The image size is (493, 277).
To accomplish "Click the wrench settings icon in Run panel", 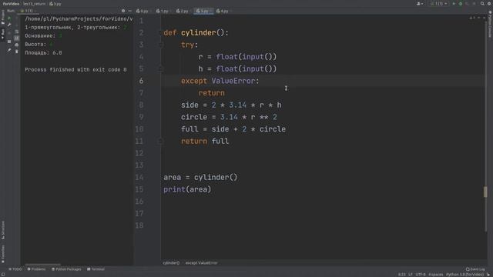I will (9, 25).
